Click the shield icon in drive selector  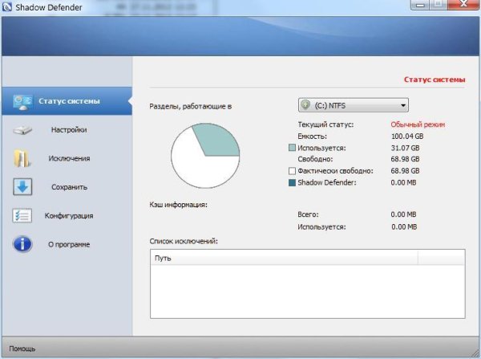tap(305, 105)
